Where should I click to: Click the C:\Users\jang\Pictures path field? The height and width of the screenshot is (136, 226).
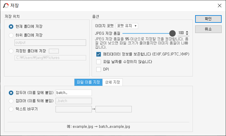[x=50, y=58]
